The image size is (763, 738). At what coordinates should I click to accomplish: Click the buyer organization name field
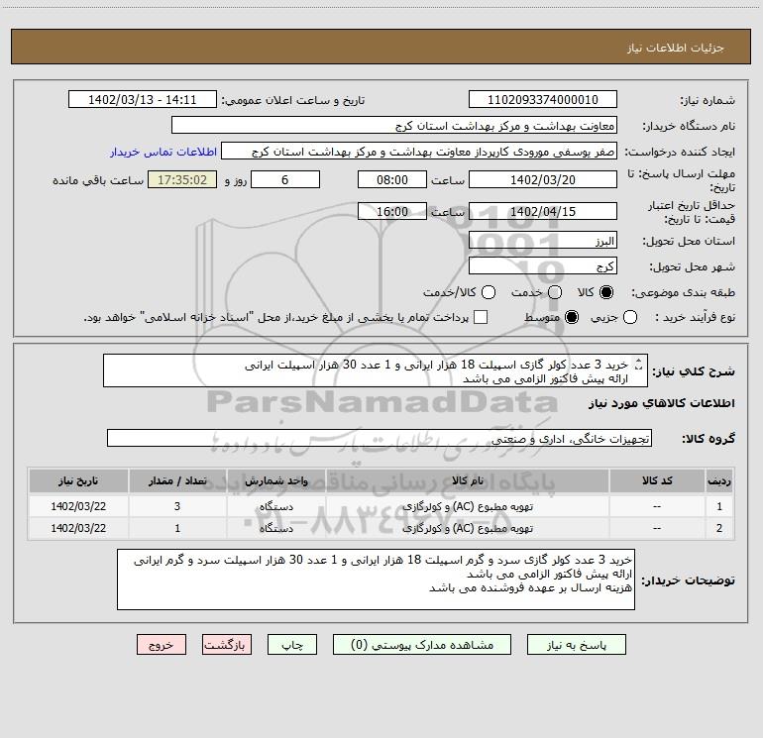pyautogui.click(x=394, y=126)
